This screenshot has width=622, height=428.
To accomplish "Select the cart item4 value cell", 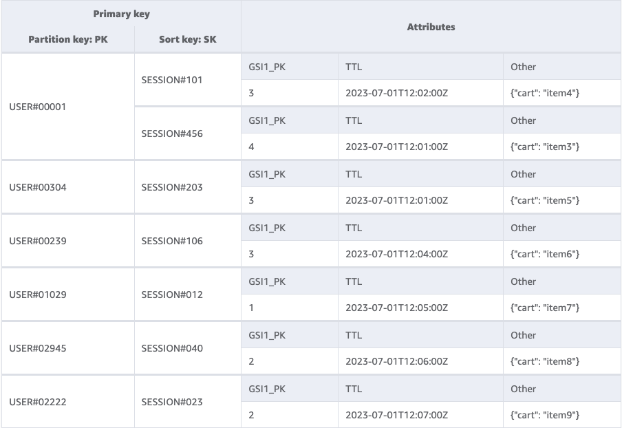I will click(545, 94).
